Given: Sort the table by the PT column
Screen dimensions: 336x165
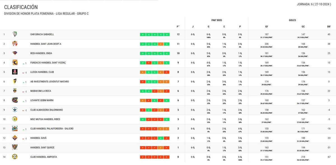Looking at the screenshot, I should (x=178, y=26).
